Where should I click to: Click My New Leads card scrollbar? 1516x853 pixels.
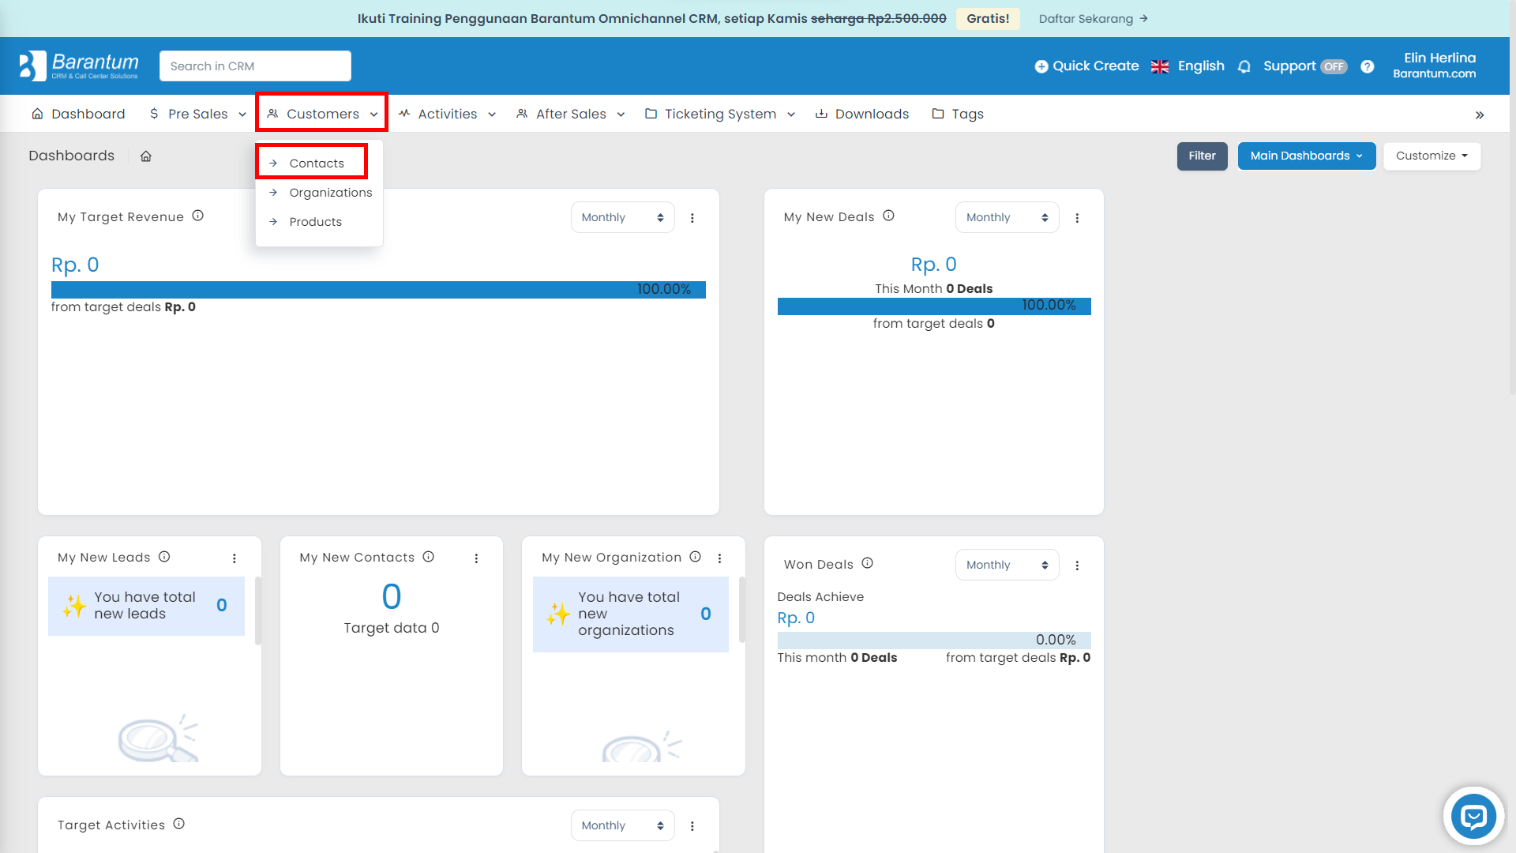(x=258, y=611)
